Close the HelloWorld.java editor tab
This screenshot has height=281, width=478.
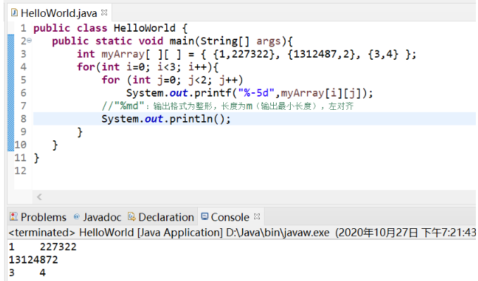[x=104, y=13]
